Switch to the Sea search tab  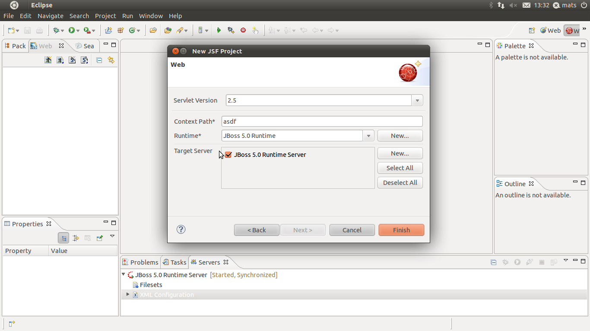coord(85,46)
